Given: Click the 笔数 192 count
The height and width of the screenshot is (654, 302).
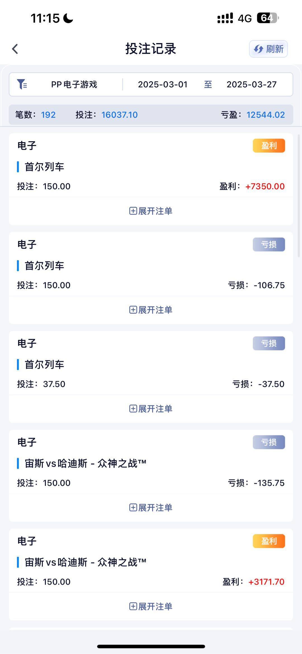Looking at the screenshot, I should 48,115.
